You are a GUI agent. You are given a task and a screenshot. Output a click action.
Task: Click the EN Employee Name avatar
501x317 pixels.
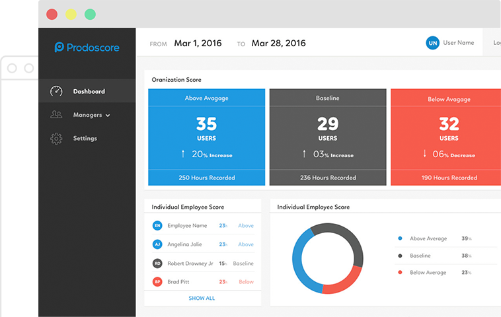point(157,225)
